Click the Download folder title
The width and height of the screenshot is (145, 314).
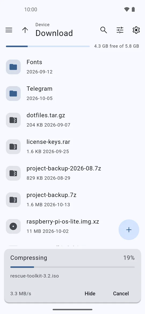[54, 33]
